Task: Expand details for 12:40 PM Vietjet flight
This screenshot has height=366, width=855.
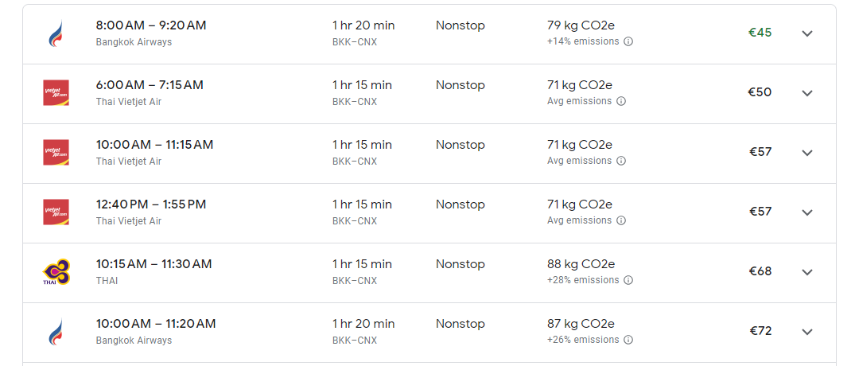Action: tap(807, 212)
